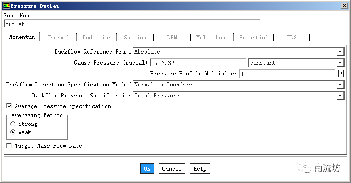Screen dimensions: 351x183
Task: Enable Target Mass Flow Rate checkbox
Action: pos(9,146)
